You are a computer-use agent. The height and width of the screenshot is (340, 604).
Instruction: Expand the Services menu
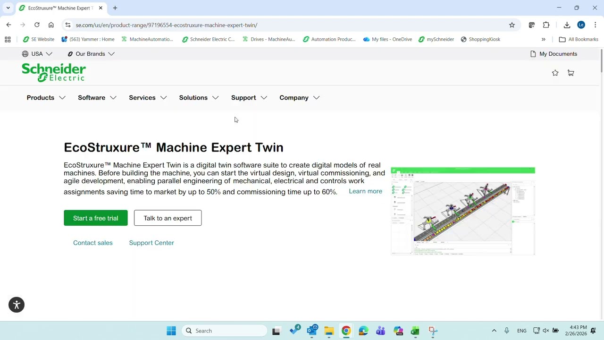(148, 98)
